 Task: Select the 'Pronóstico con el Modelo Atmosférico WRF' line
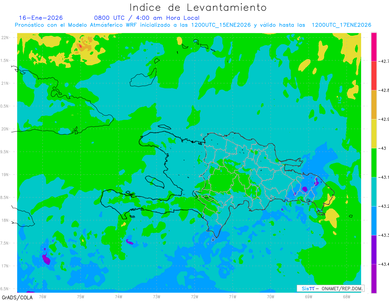pyautogui.click(x=193, y=25)
